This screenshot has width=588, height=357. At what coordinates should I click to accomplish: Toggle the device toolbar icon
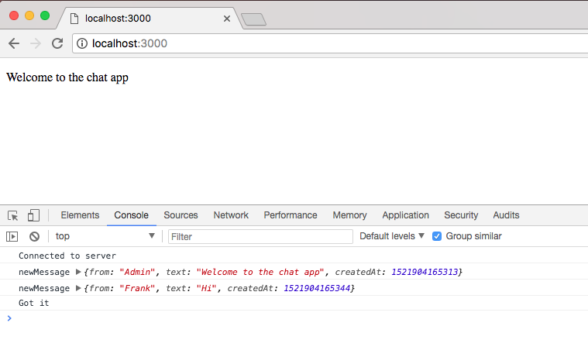tap(33, 215)
